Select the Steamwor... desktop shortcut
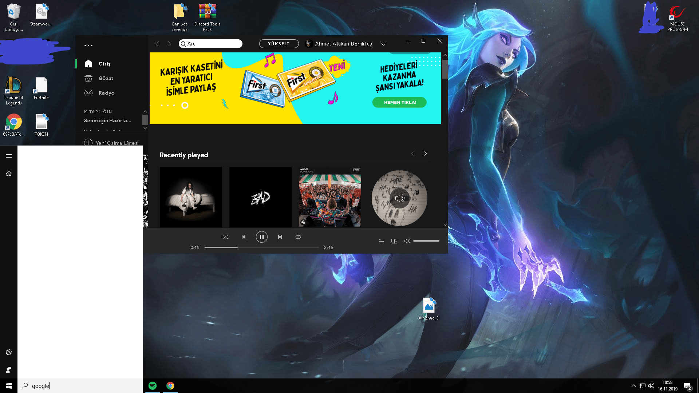This screenshot has width=699, height=393. [41, 15]
